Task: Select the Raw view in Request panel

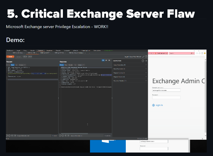Action: [x=13, y=64]
